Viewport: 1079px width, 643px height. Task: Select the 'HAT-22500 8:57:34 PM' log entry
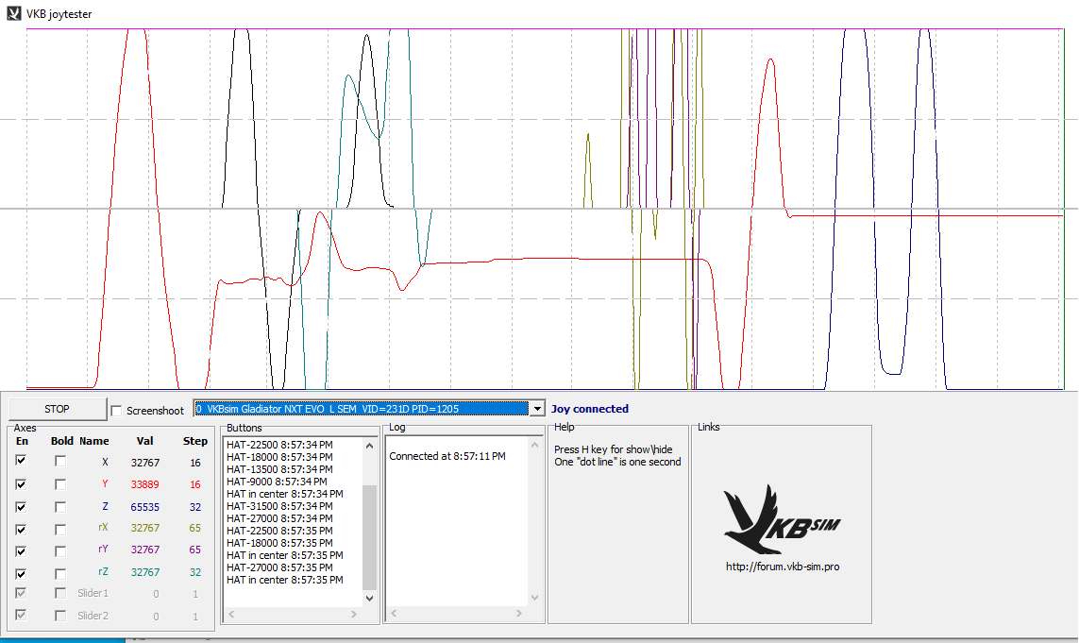coord(279,445)
